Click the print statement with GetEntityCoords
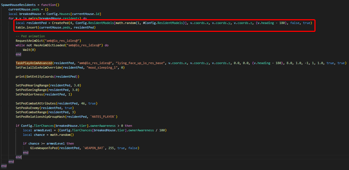 click(47, 77)
